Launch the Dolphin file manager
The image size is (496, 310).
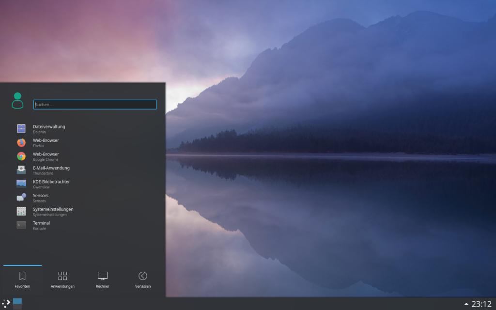(21, 129)
